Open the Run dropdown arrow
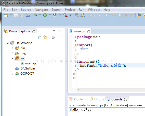 [50, 15]
